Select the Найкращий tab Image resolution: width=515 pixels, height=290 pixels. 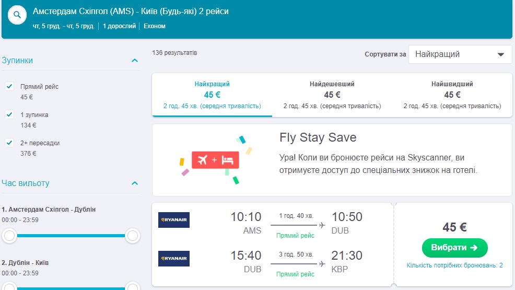click(212, 95)
